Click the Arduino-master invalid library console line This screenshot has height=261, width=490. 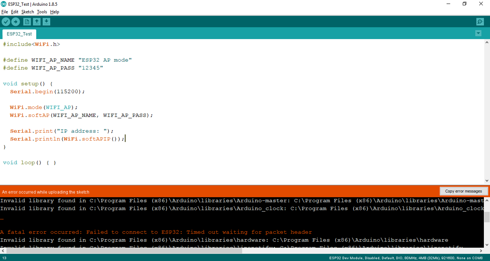[242, 201]
